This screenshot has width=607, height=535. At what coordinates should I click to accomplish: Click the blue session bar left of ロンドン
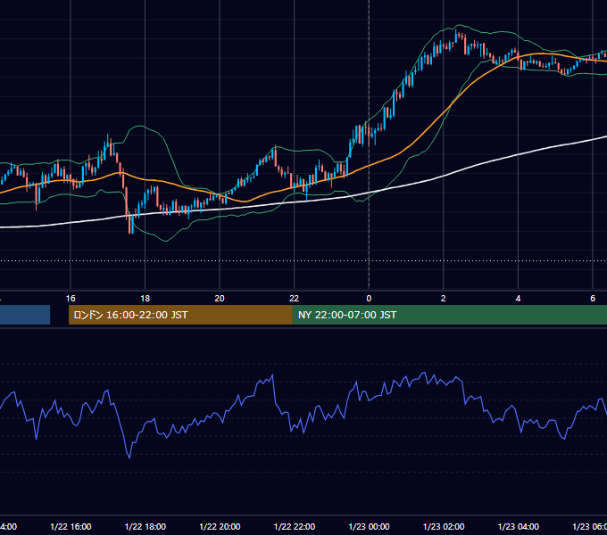point(25,315)
